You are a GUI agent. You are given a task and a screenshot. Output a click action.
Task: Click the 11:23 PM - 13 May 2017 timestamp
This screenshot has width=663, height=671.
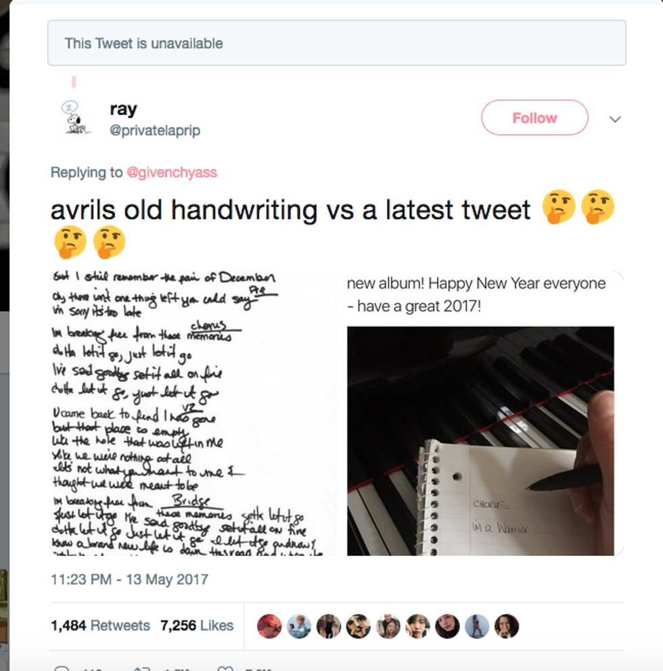coord(130,579)
